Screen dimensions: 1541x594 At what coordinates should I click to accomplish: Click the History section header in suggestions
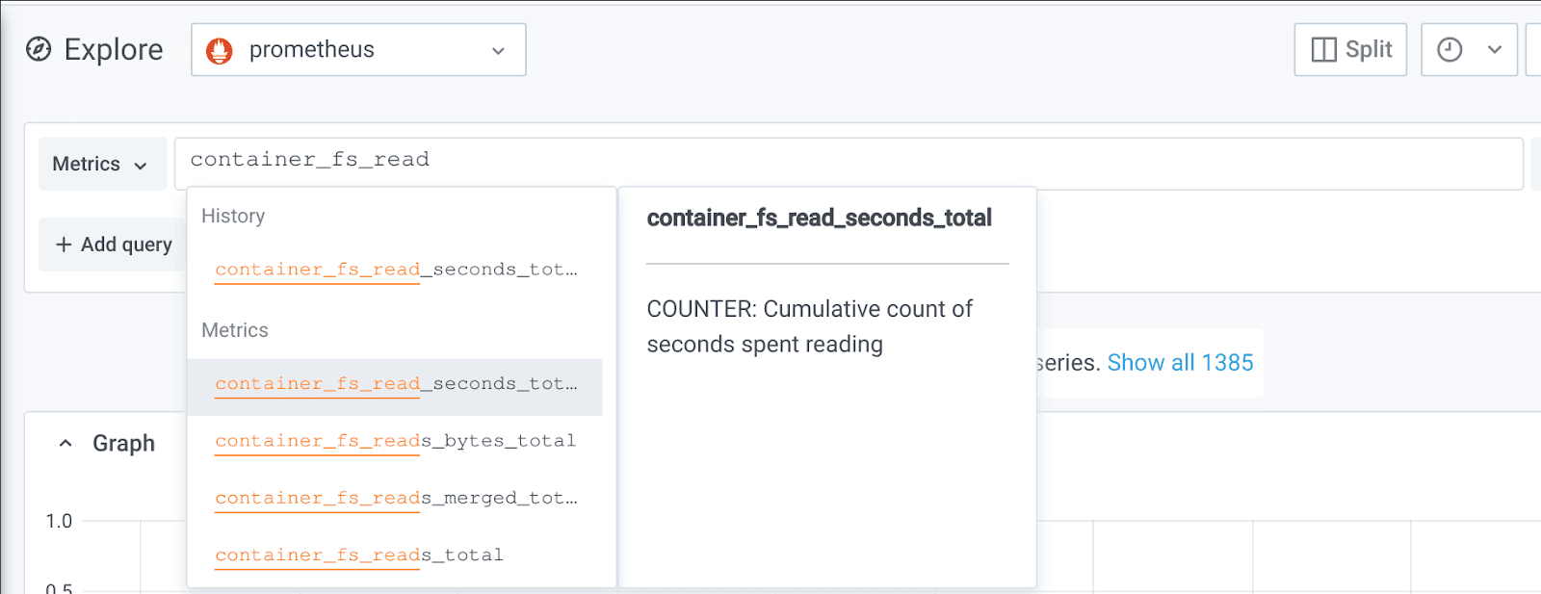click(233, 217)
